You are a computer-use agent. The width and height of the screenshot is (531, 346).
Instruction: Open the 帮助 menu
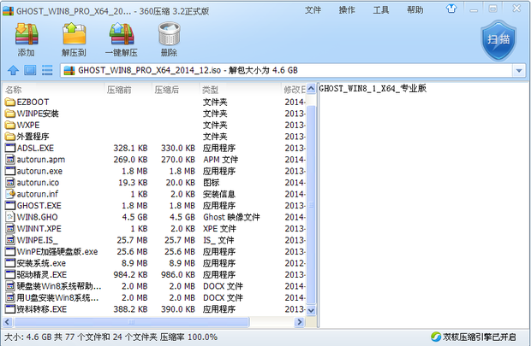(x=415, y=10)
